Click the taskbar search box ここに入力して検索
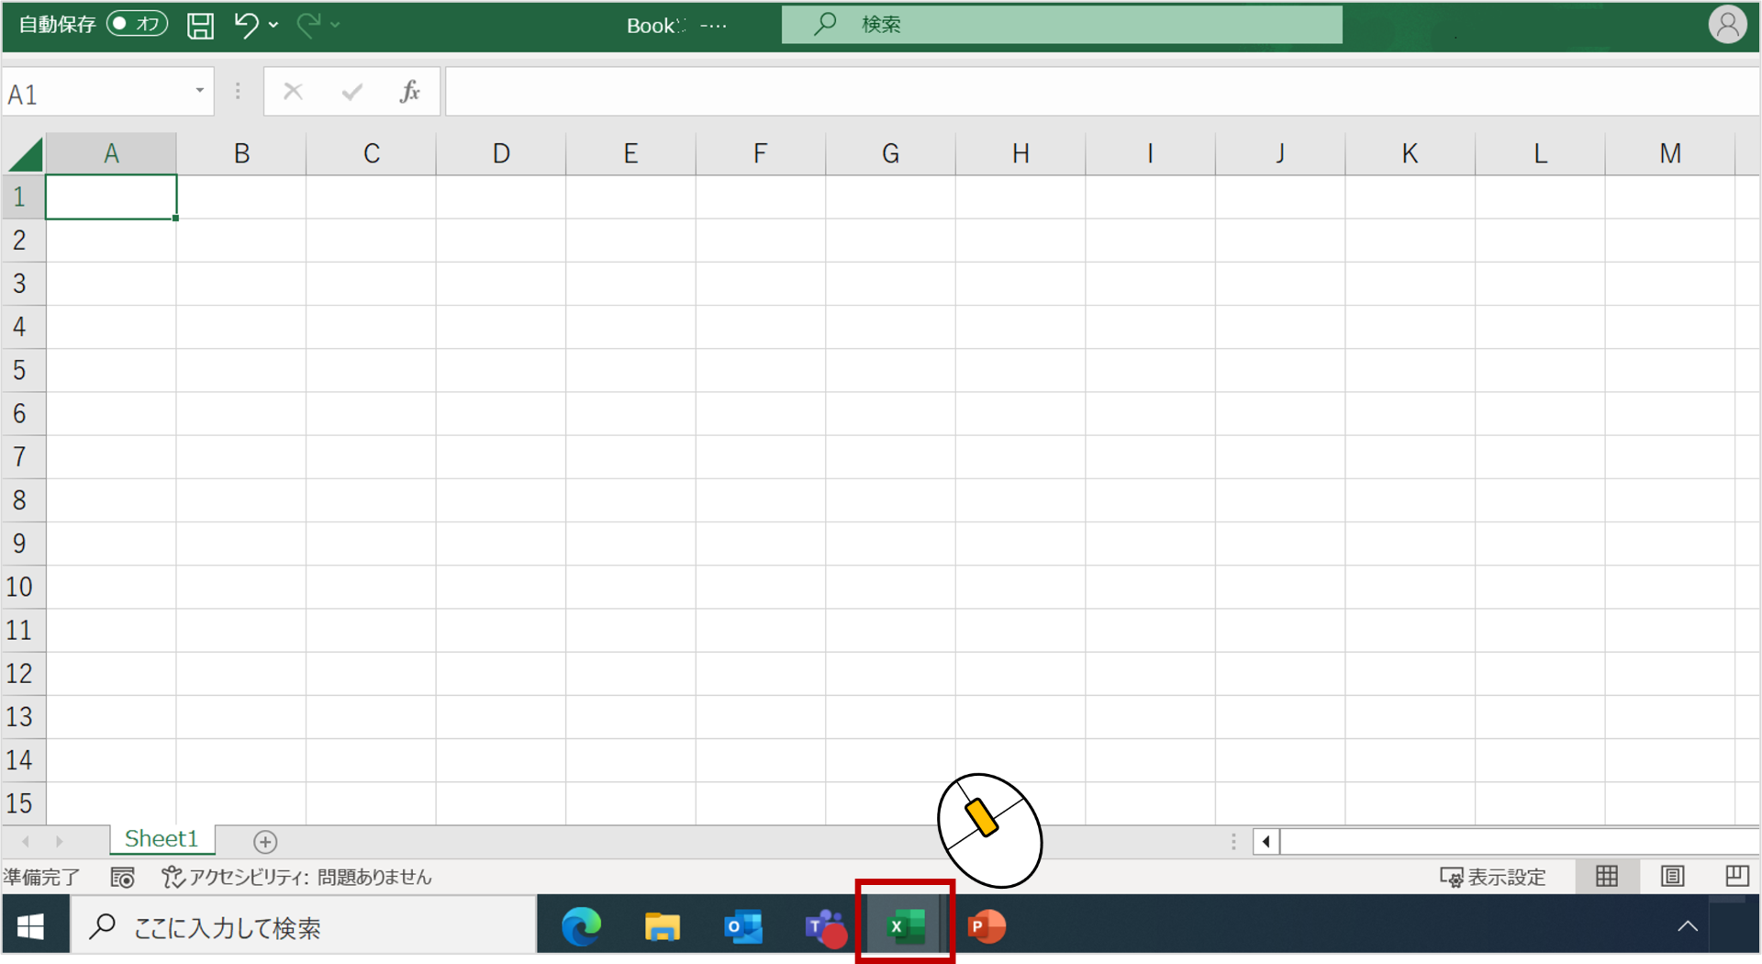Viewport: 1762px width, 964px height. coord(304,927)
